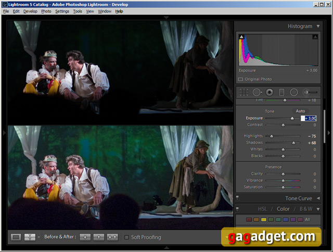Select the purple color swatch
Image resolution: width=333 pixels, height=252 pixels.
click(293, 220)
